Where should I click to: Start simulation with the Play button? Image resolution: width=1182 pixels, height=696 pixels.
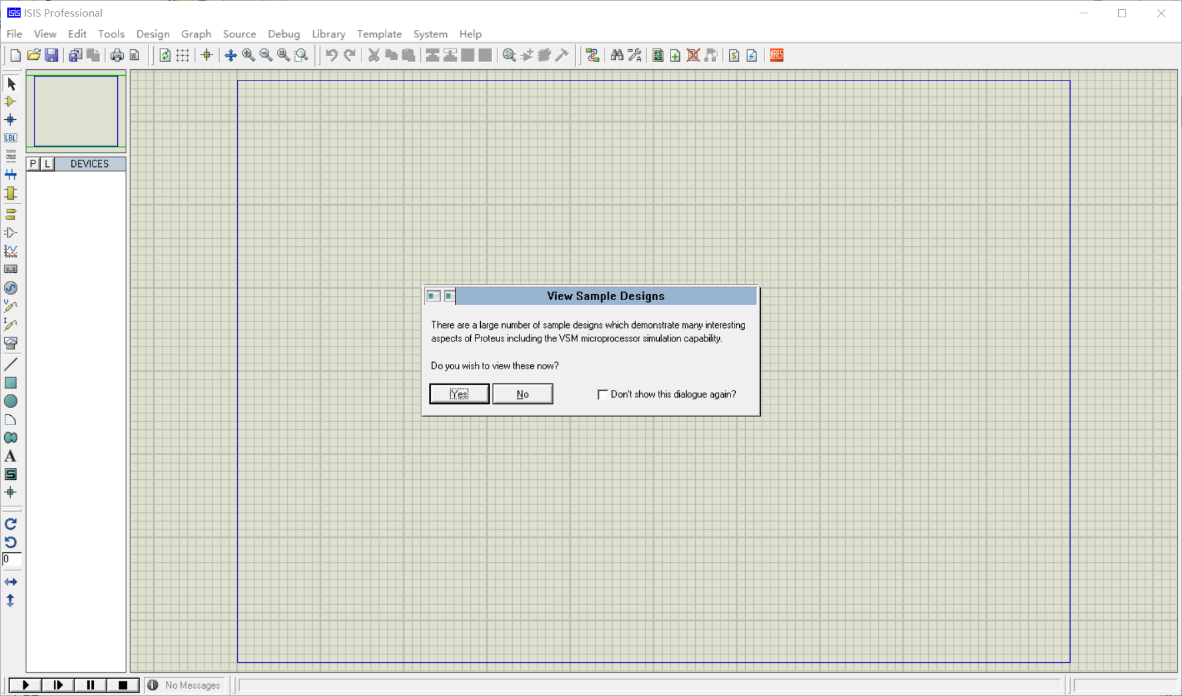[25, 685]
